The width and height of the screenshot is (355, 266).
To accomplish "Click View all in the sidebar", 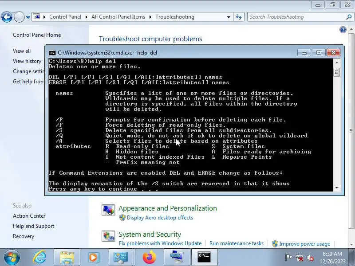I will 22,51.
